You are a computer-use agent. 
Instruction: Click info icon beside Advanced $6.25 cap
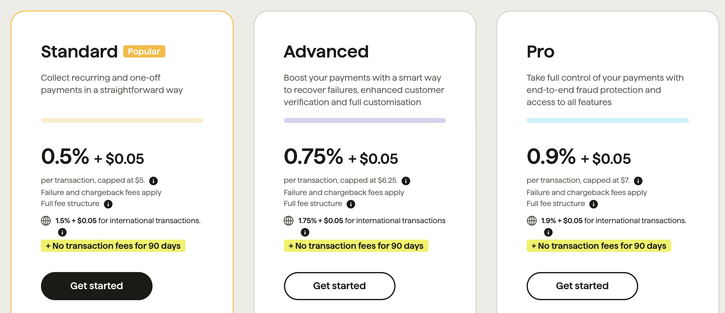(406, 181)
